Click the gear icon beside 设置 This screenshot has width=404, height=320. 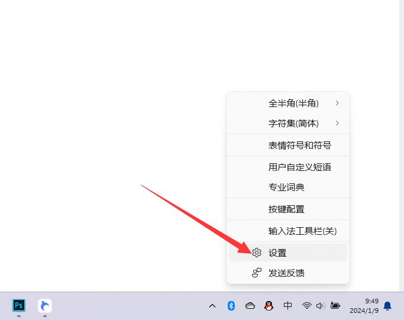tap(257, 253)
